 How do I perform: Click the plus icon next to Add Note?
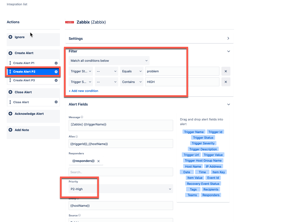(x=10, y=130)
